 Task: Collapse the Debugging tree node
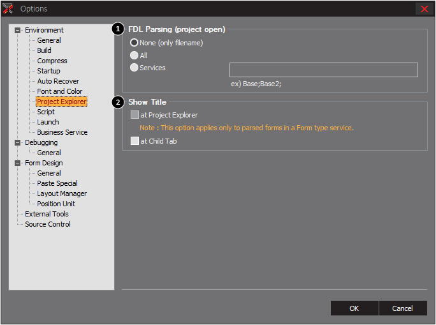click(17, 142)
